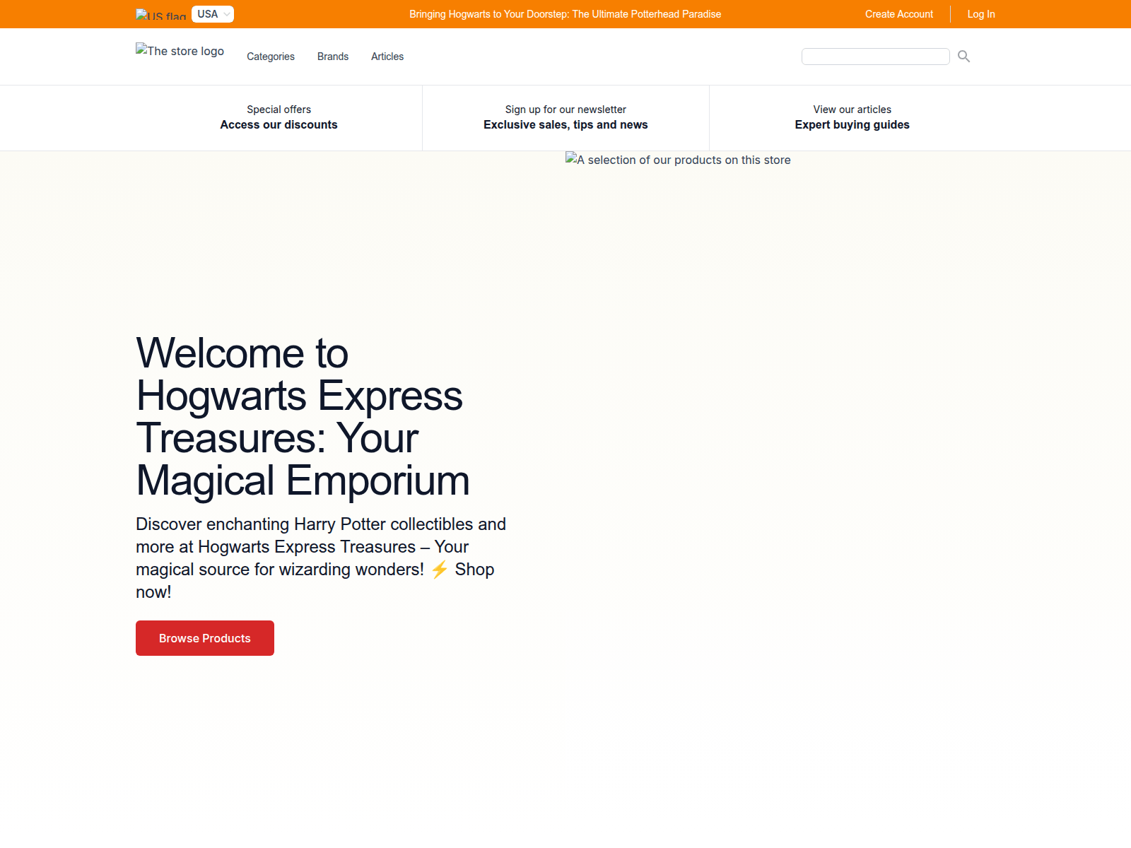Sign up for the newsletter
This screenshot has width=1131, height=848.
[565, 117]
